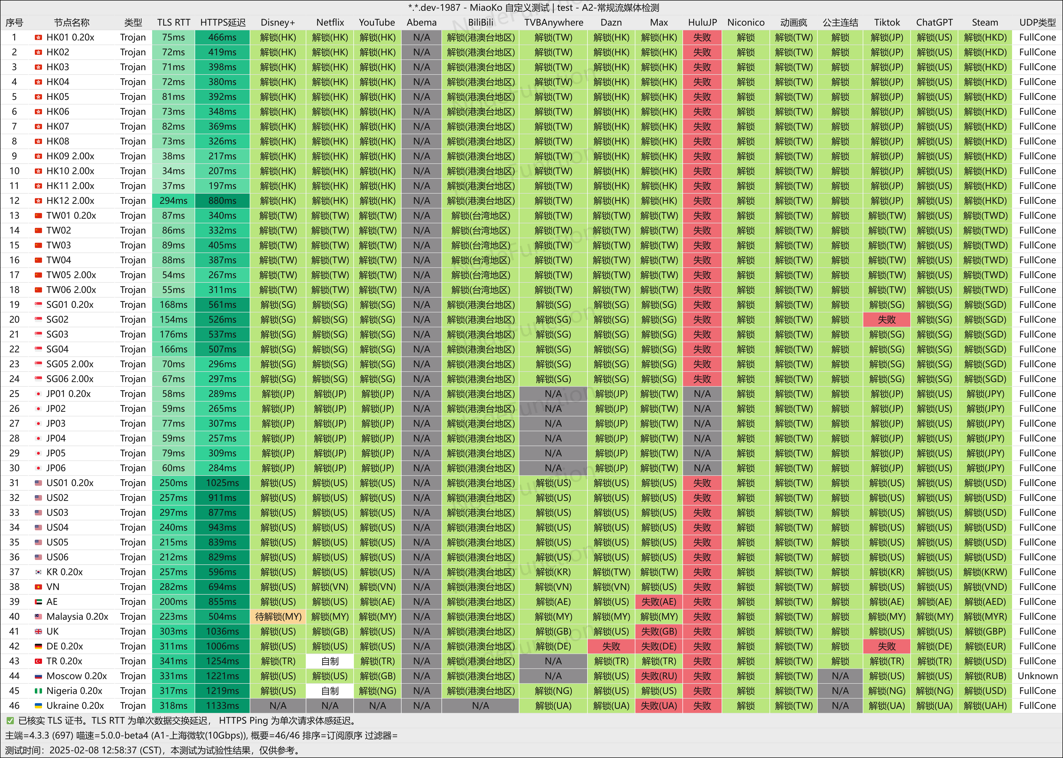
Task: Click the 失败(GB) Max cell in UK row
Action: (659, 631)
